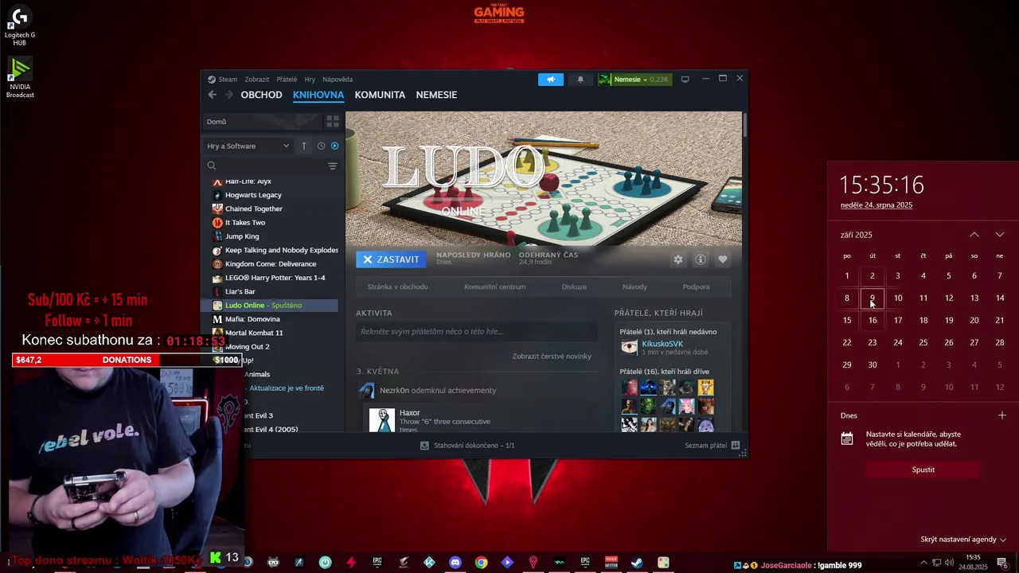Screen dimensions: 1019x573
Task: Click Steam page vertical scrollbar
Action: (x=745, y=127)
